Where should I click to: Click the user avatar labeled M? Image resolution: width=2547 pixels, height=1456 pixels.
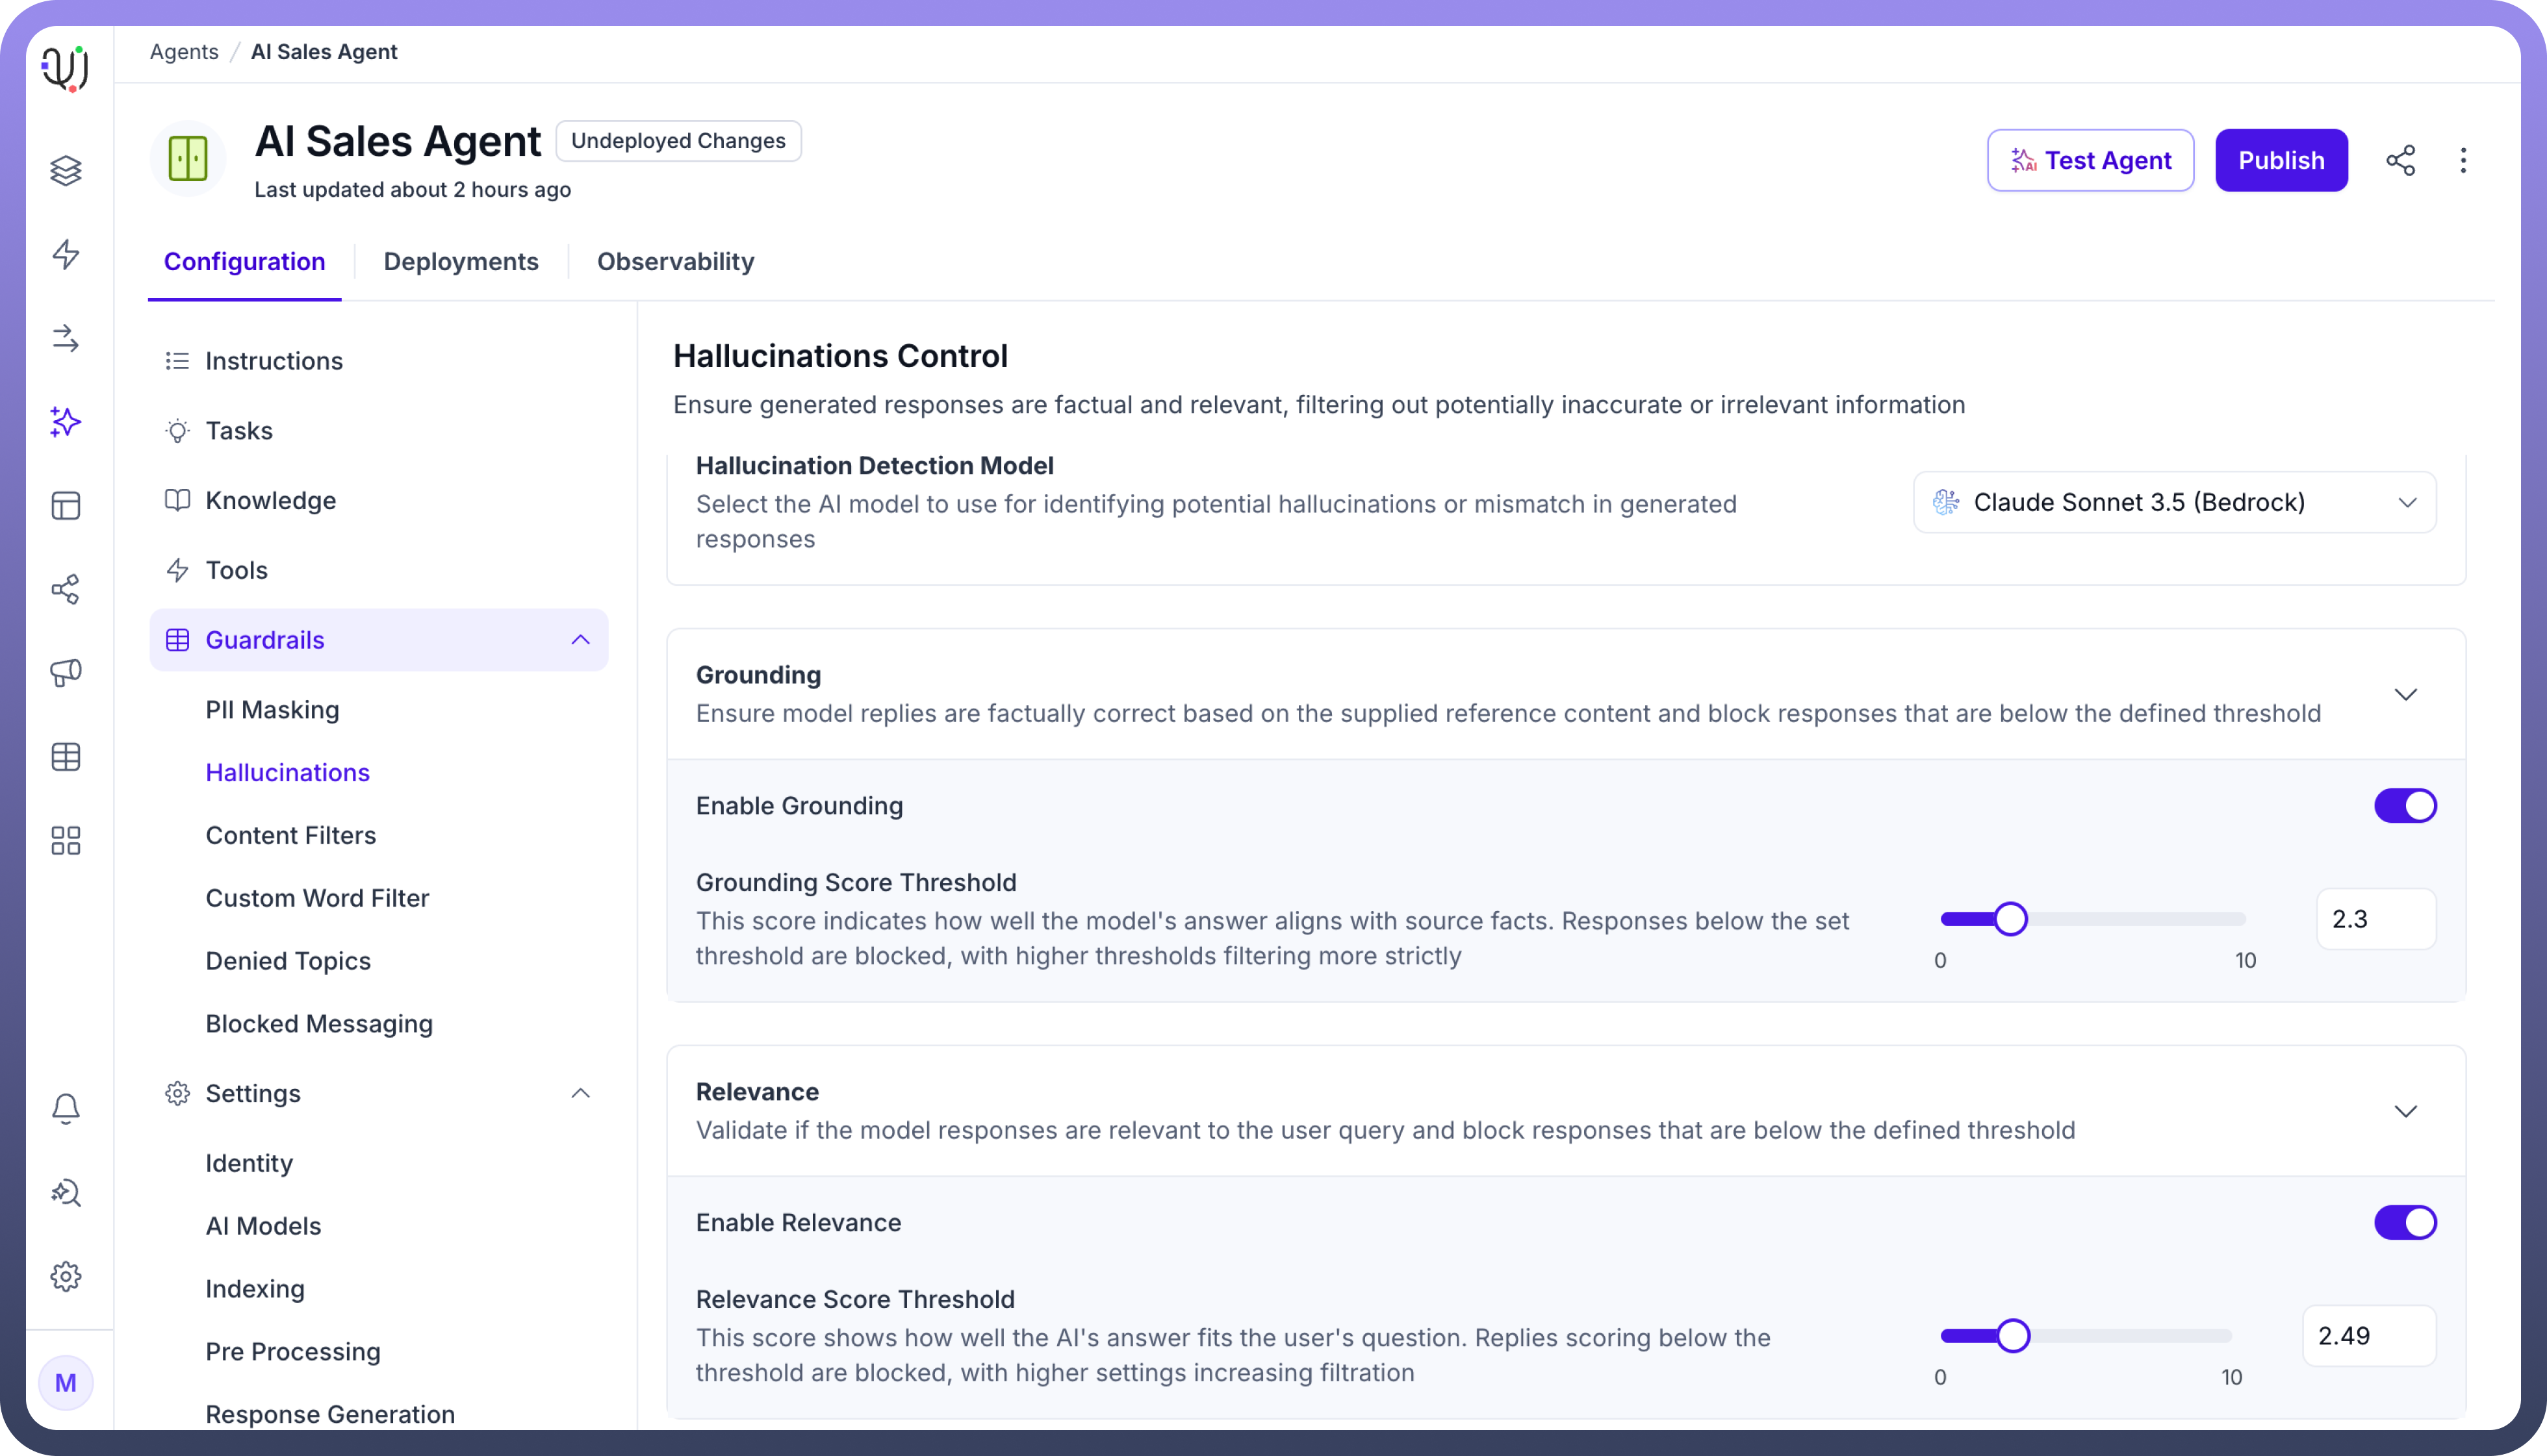click(66, 1382)
